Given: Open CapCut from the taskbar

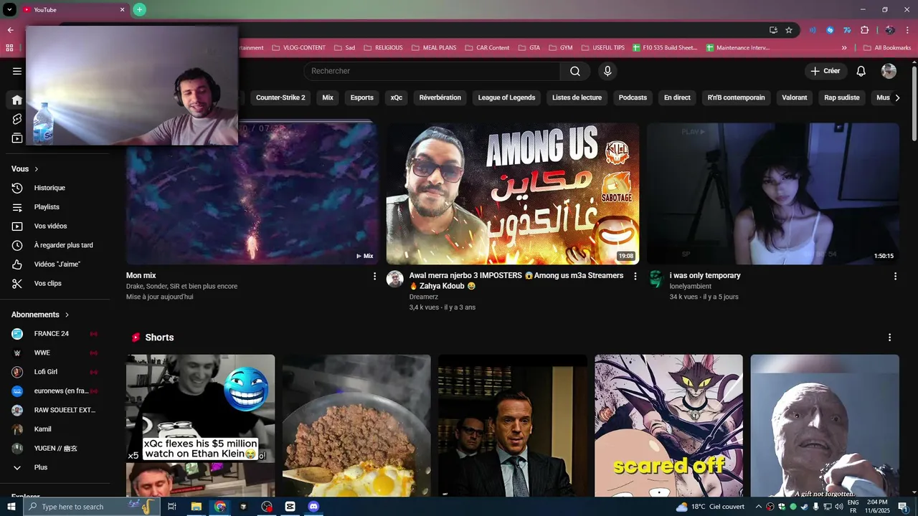Looking at the screenshot, I should [290, 507].
